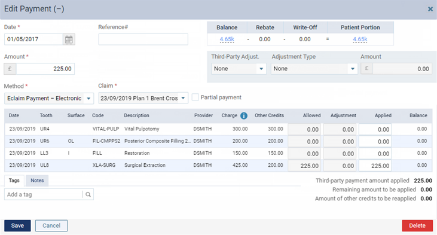Click Allowed field for Surgical Extraction row
The width and height of the screenshot is (437, 235).
click(304, 166)
